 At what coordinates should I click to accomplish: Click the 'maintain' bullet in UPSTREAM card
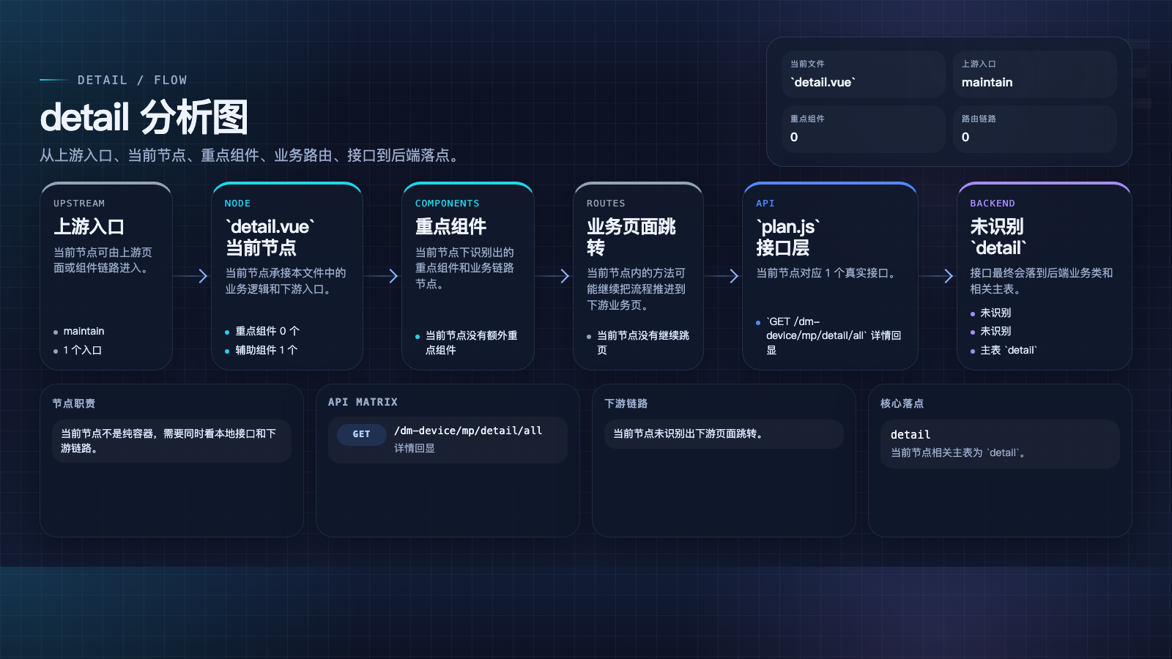(x=84, y=331)
